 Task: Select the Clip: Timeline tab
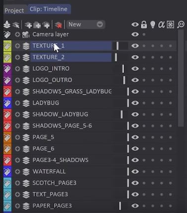click(49, 9)
